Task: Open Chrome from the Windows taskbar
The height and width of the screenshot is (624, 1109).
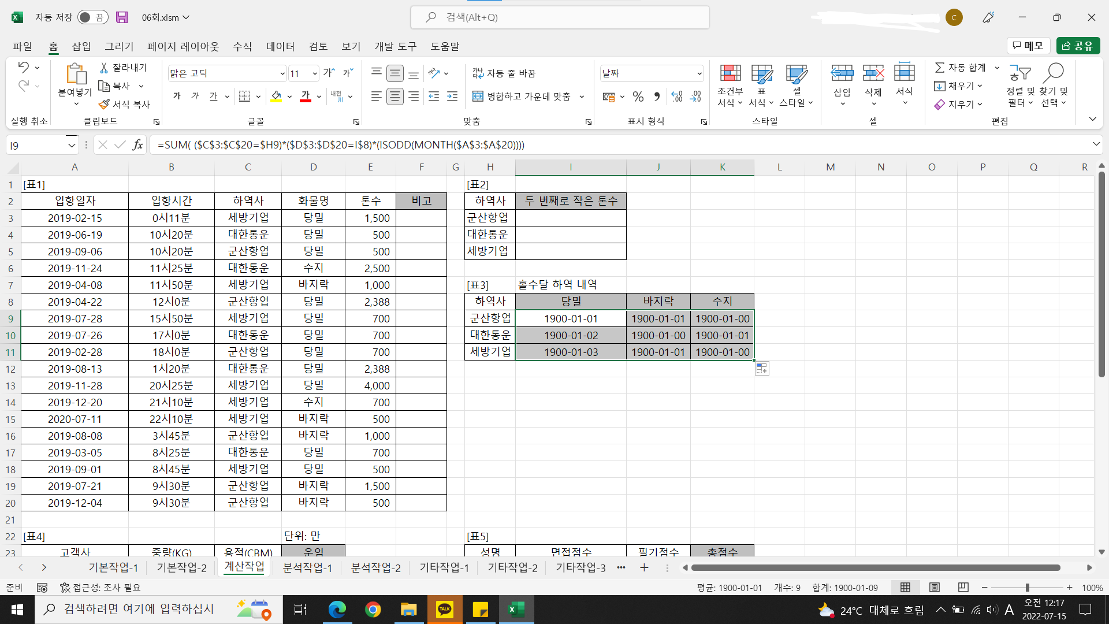Action: pyautogui.click(x=373, y=610)
